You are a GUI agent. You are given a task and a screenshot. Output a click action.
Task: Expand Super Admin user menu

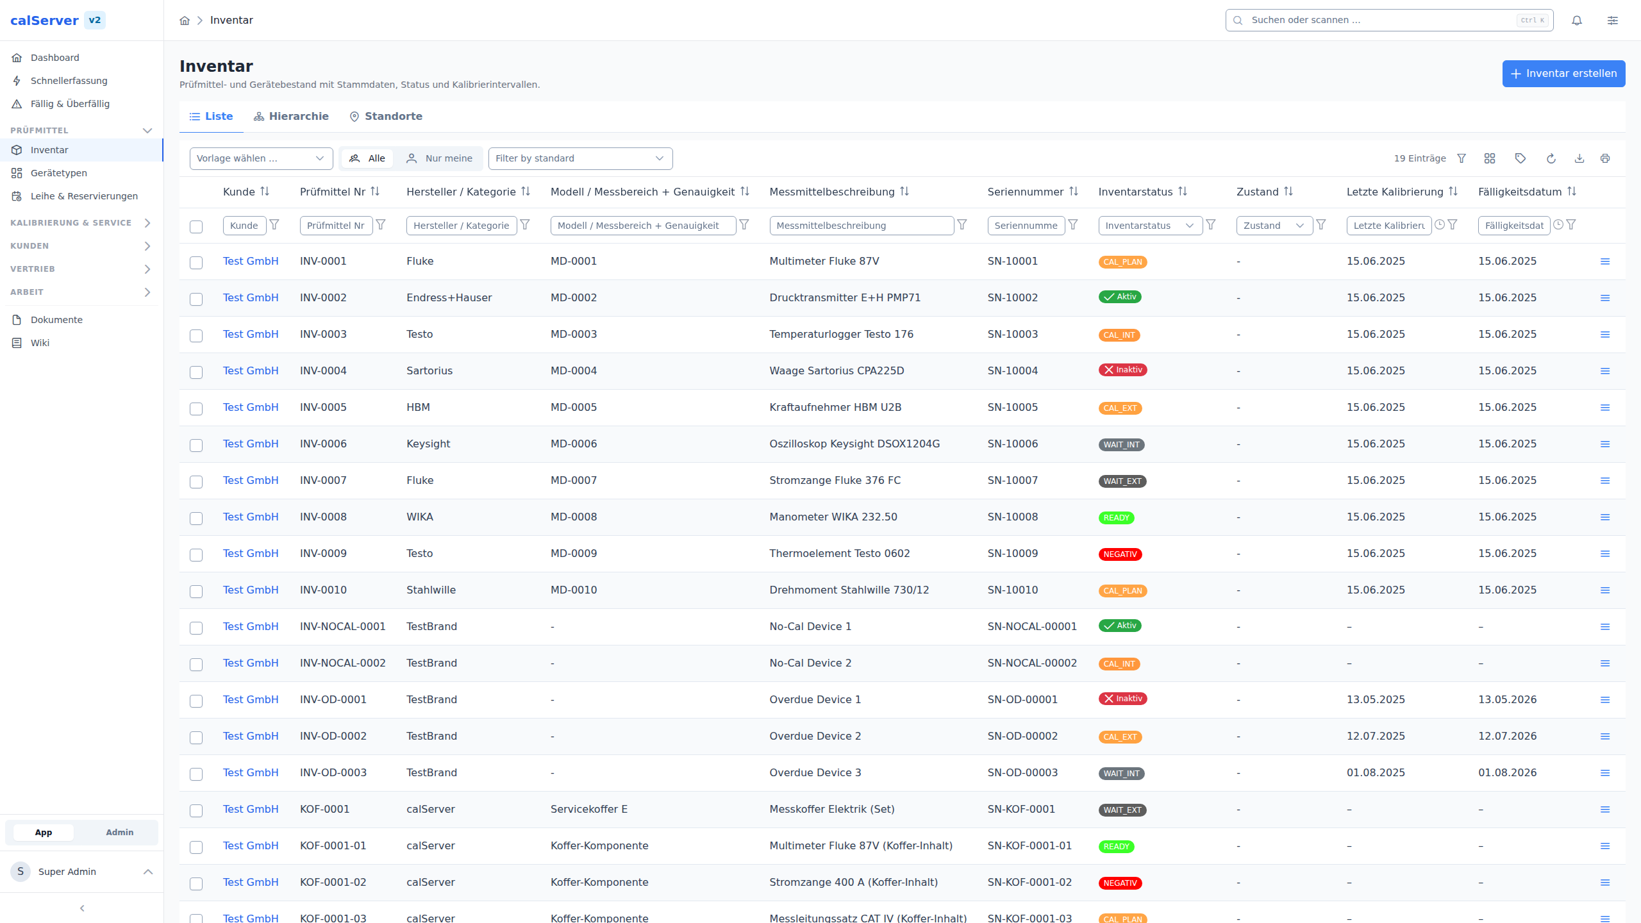81,872
